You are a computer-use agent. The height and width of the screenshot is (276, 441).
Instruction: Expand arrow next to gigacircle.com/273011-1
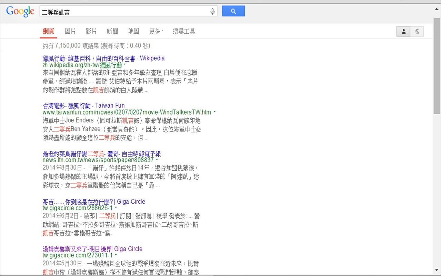[x=116, y=255]
